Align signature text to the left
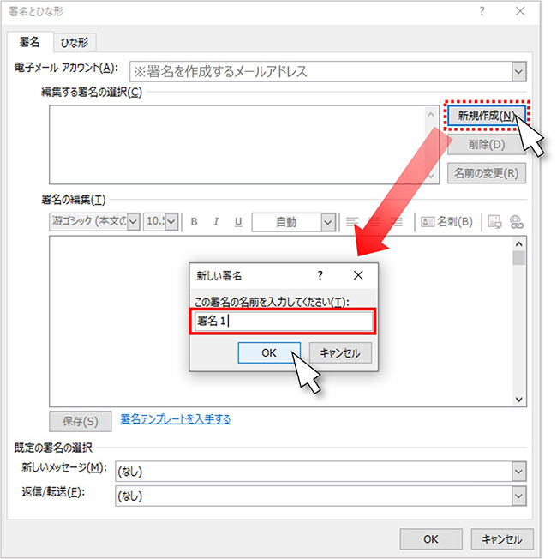This screenshot has height=559, width=557. (x=351, y=222)
